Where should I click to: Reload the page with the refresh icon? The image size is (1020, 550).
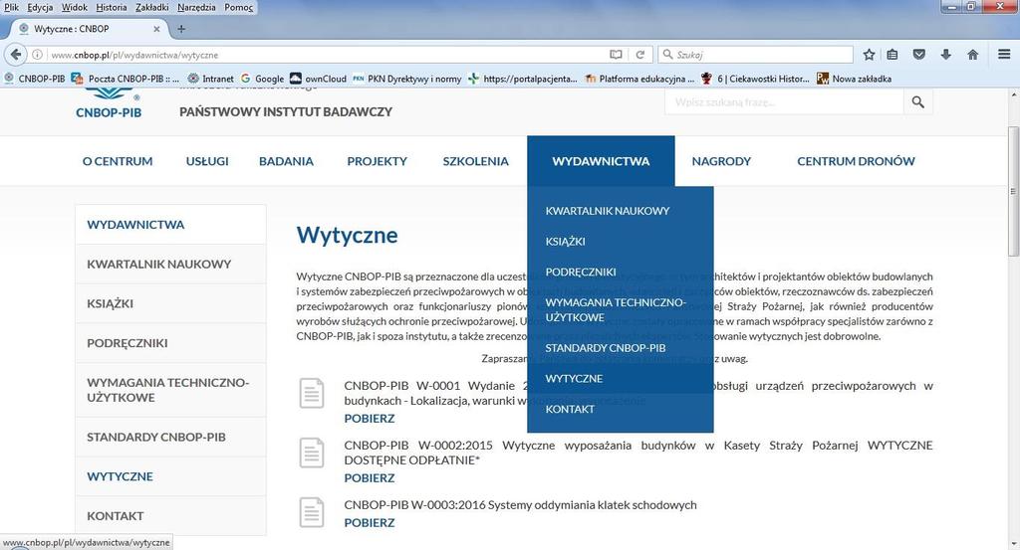(640, 55)
